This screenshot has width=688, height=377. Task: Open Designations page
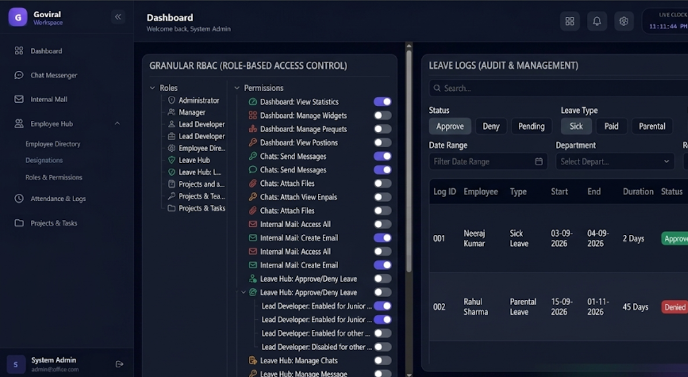click(x=44, y=160)
